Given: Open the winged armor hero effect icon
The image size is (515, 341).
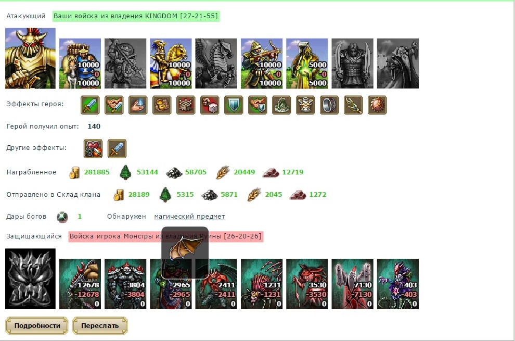Looking at the screenshot, I should click(x=305, y=105).
